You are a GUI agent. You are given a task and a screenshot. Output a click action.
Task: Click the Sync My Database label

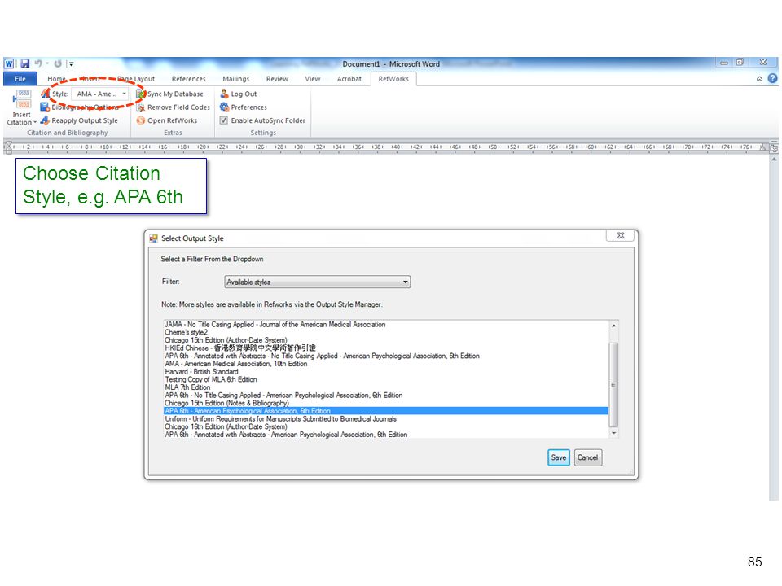(176, 94)
